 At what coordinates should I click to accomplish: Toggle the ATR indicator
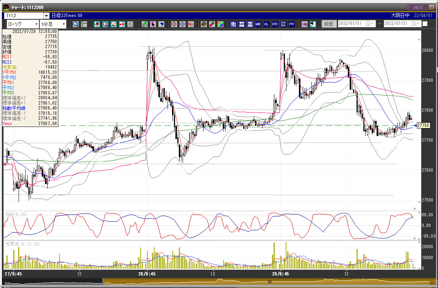tap(275, 24)
